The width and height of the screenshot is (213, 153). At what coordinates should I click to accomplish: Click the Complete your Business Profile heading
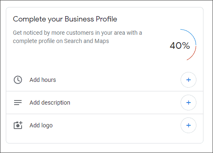point(65,19)
